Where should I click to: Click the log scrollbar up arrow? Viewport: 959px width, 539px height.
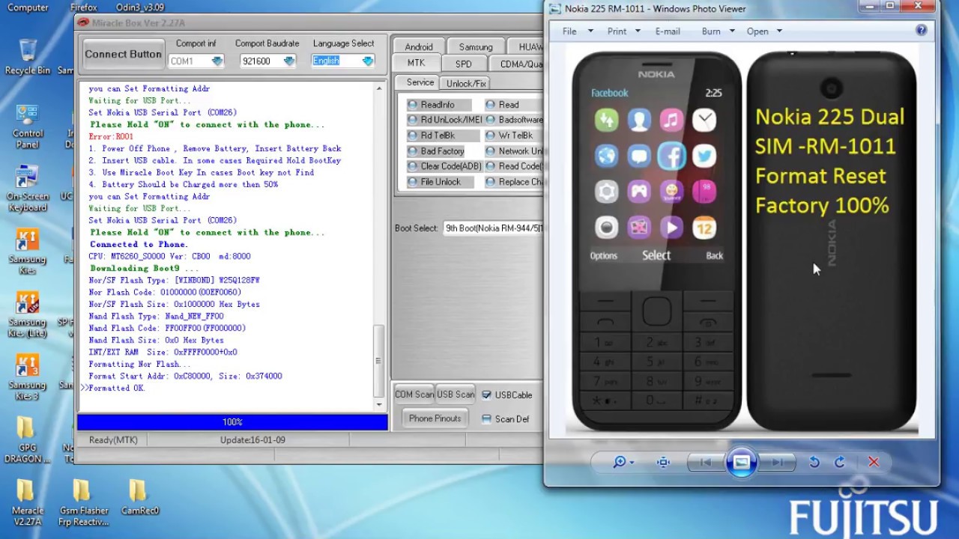[379, 87]
